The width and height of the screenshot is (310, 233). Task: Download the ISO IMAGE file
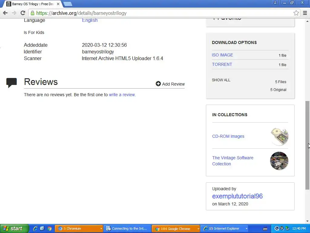[223, 55]
